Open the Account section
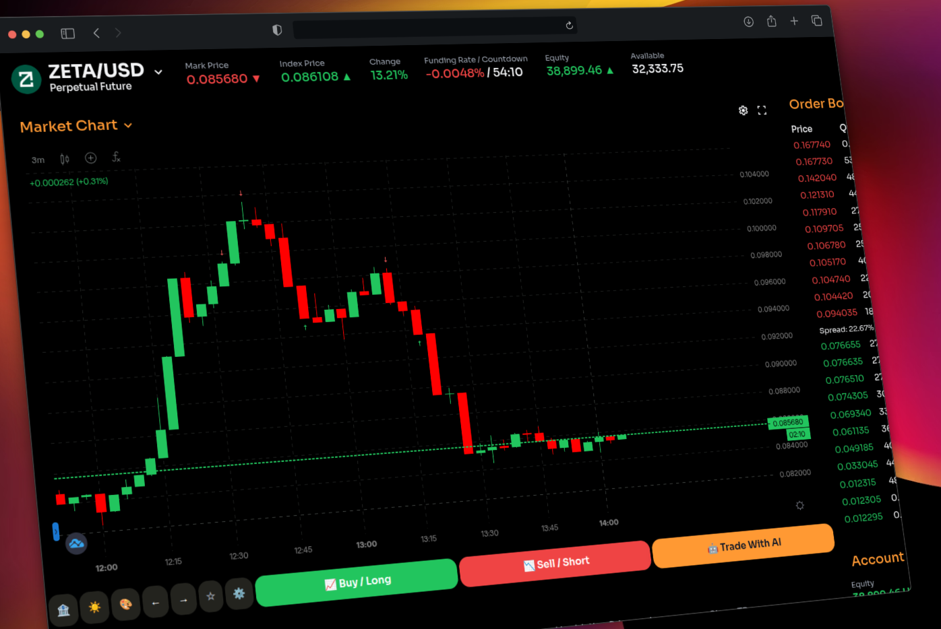 click(x=878, y=559)
